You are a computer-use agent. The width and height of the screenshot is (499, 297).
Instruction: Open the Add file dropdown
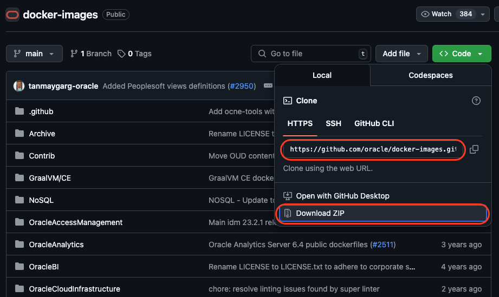coord(401,54)
